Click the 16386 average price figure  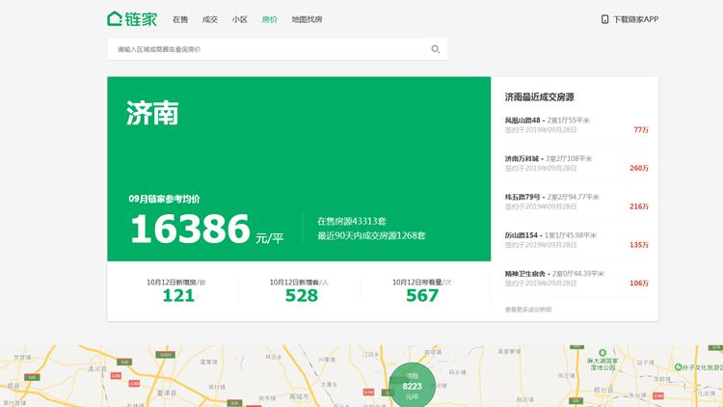coord(191,229)
